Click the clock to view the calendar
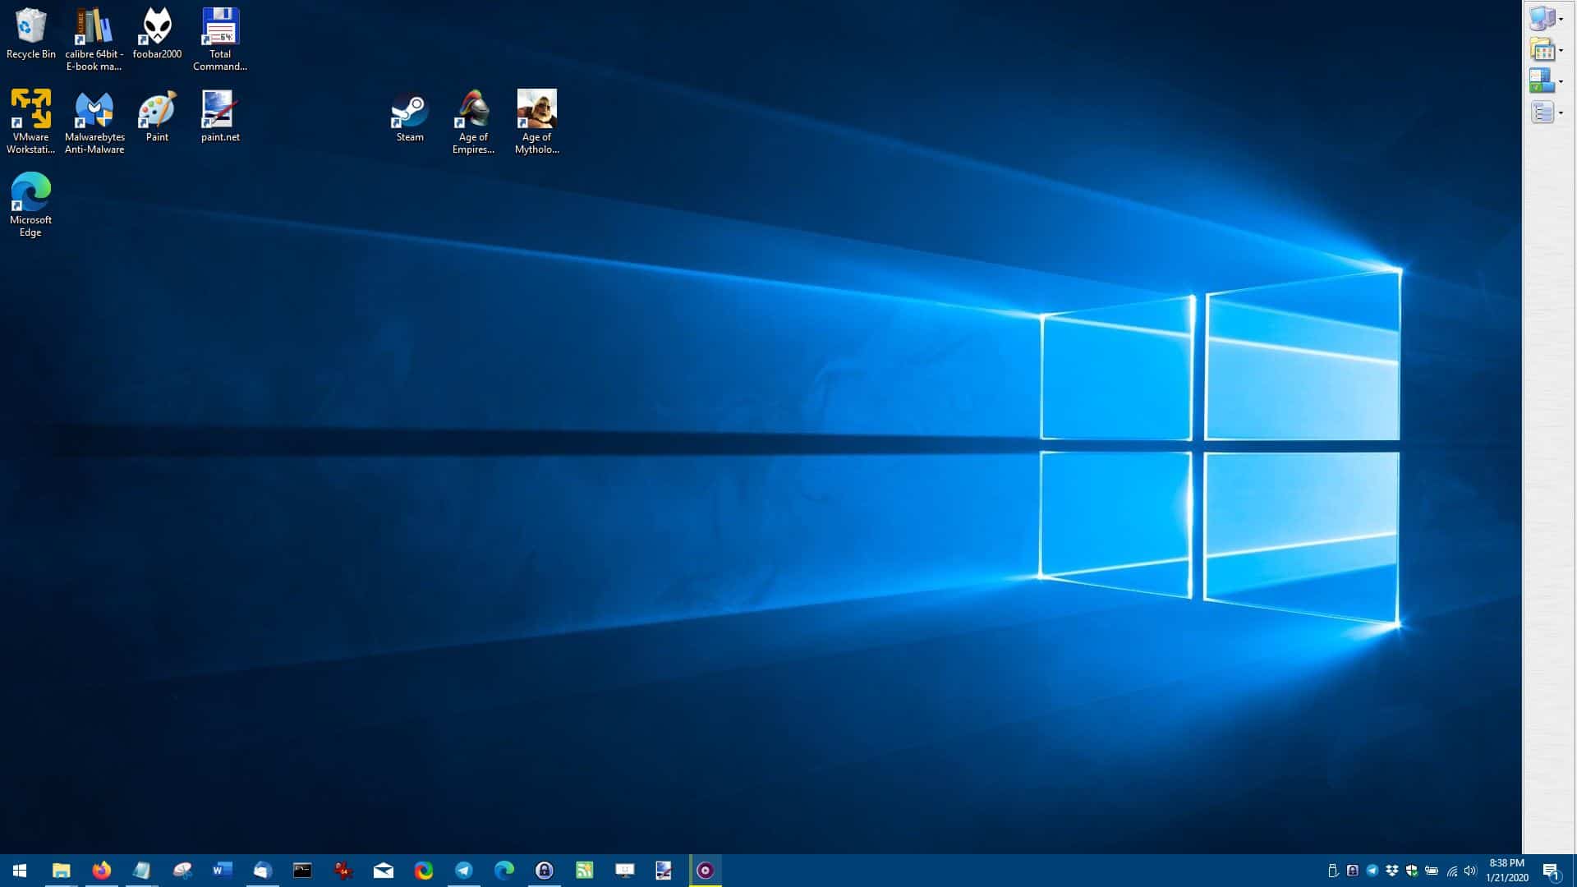Viewport: 1577px width, 887px height. (1506, 871)
